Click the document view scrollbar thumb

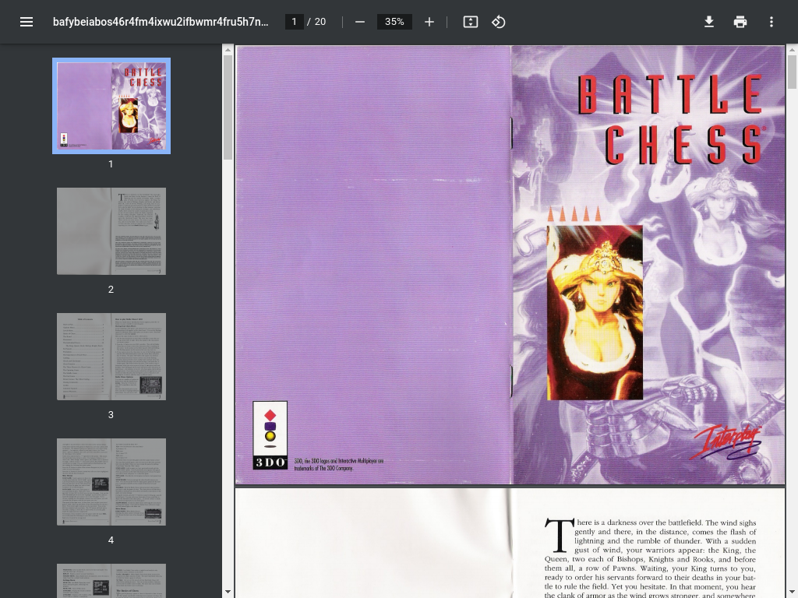coord(792,72)
